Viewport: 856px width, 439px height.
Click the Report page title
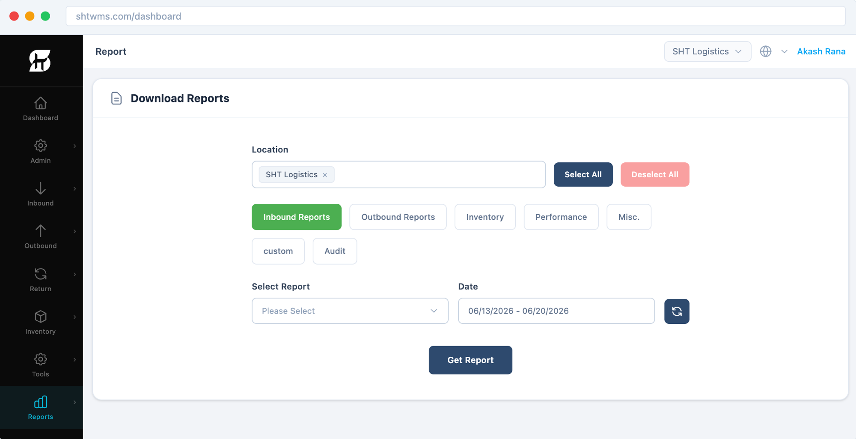coord(111,51)
